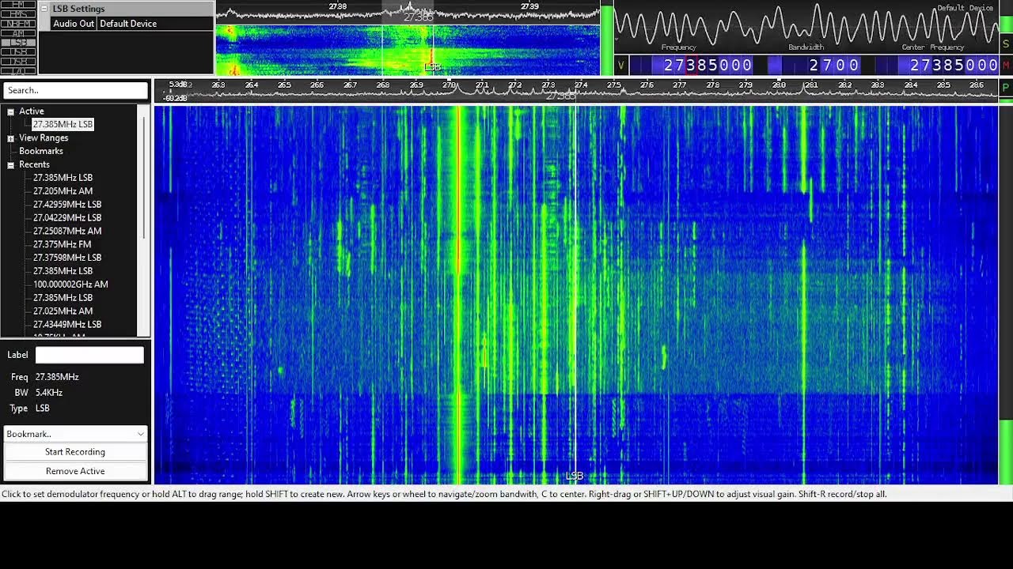Screen dimensions: 1013x569
Task: Select recent entry 27.37598MHz LSB
Action: (x=67, y=258)
